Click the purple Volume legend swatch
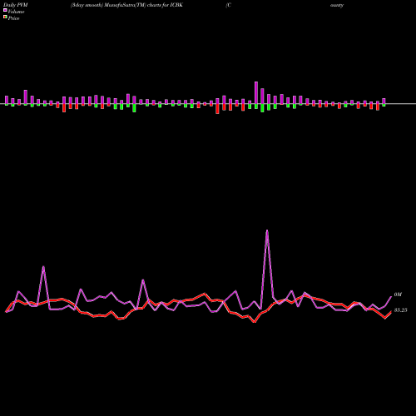 tap(5, 10)
